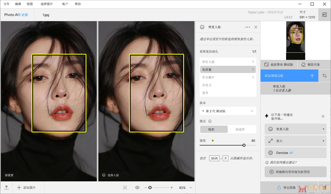This screenshot has height=194, width=331.
Task: Select the 现实 mode option
Action: (214, 129)
